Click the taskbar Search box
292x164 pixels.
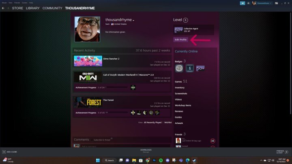tap(109, 160)
